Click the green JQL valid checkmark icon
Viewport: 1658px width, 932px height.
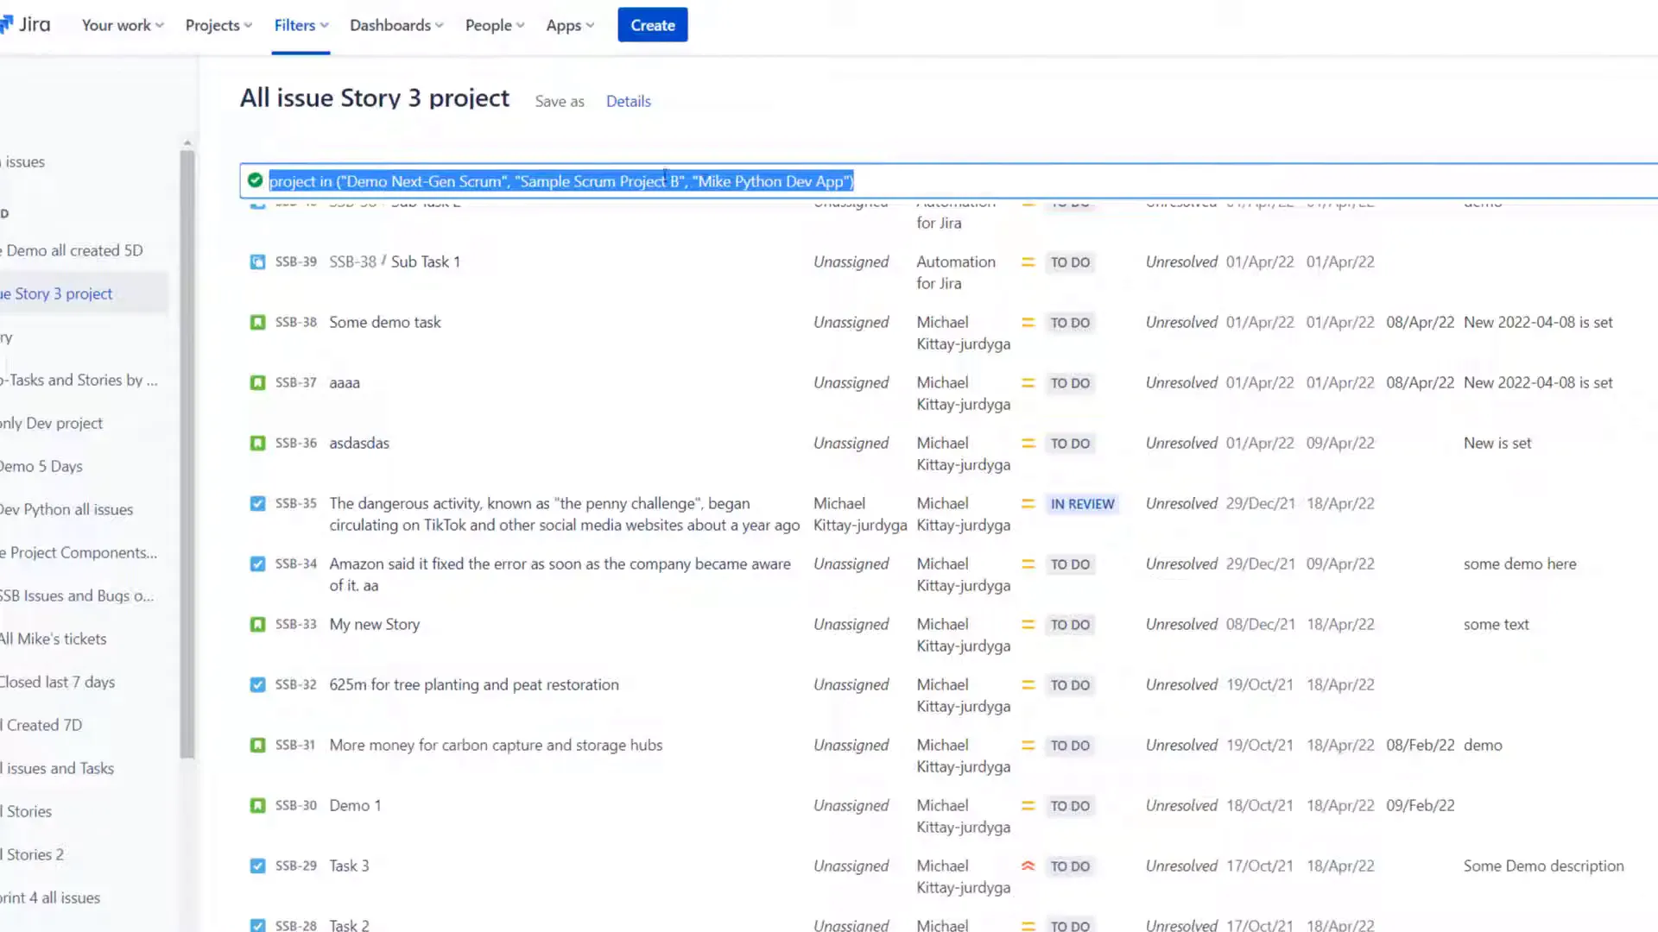coord(255,180)
